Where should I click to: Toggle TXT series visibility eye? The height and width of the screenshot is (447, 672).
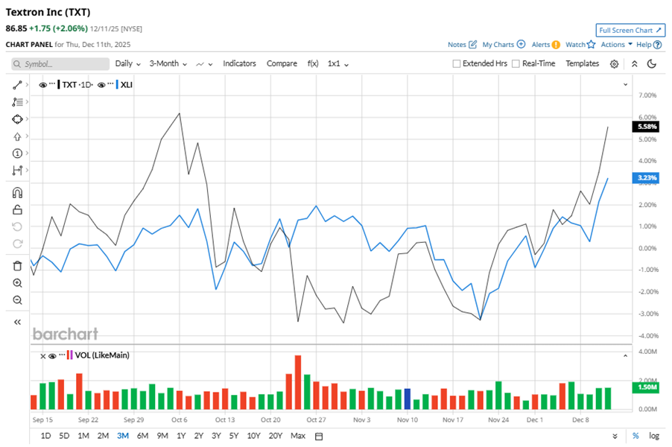(43, 85)
